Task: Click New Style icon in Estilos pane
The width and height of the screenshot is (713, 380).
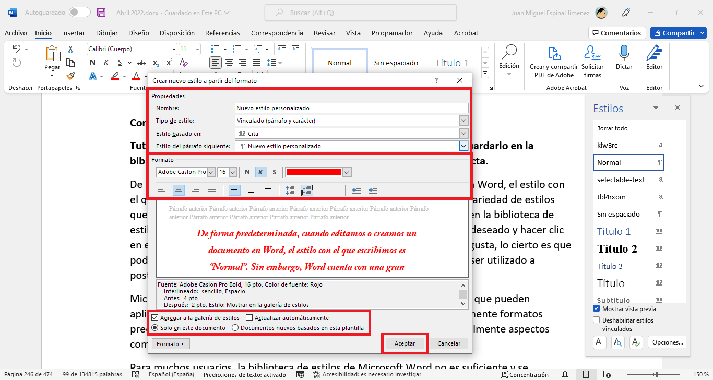Action: tap(600, 342)
